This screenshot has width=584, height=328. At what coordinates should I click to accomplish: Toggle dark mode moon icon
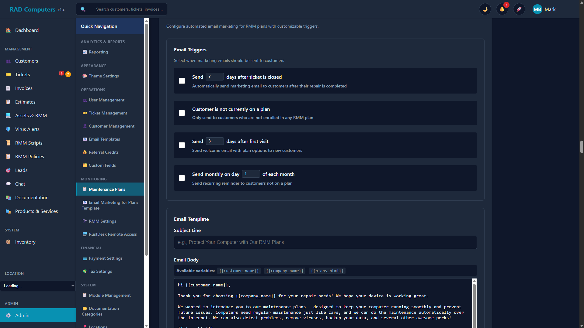[x=485, y=9]
